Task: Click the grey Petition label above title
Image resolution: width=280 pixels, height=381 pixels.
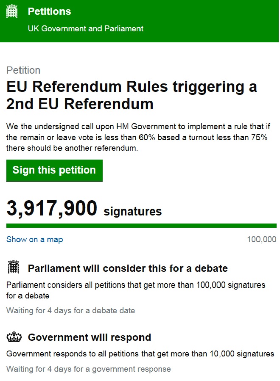Action: coord(23,70)
